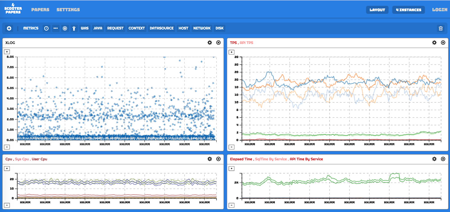Close the XLOG panel
The image size is (450, 212).
[219, 43]
